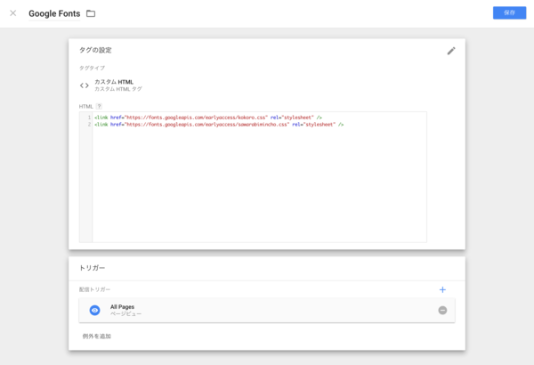Viewport: 534px width, 365px height.
Task: Click the 配信トリガー label
Action: pyautogui.click(x=94, y=289)
